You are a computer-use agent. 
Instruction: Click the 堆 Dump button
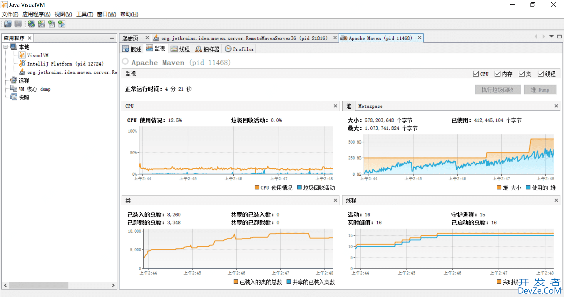coord(540,90)
